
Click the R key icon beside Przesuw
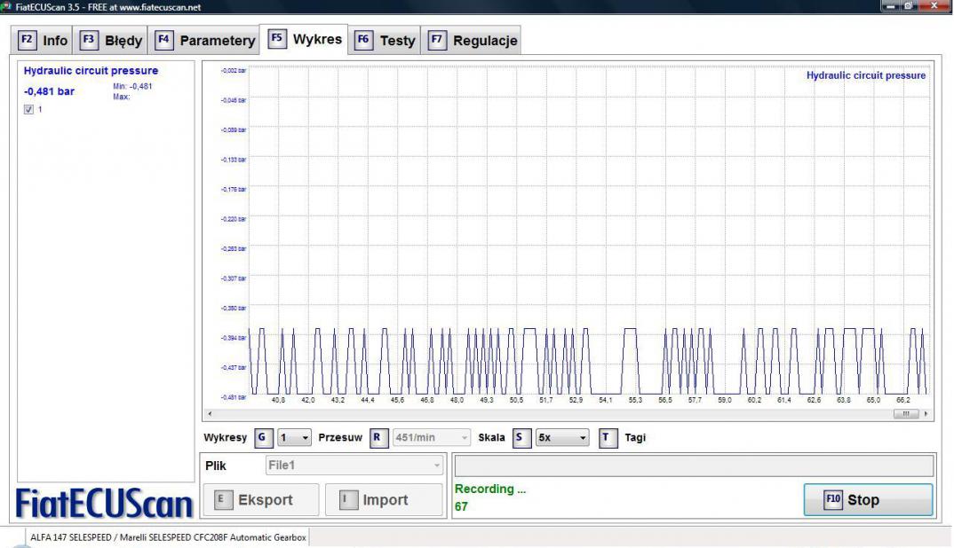378,438
